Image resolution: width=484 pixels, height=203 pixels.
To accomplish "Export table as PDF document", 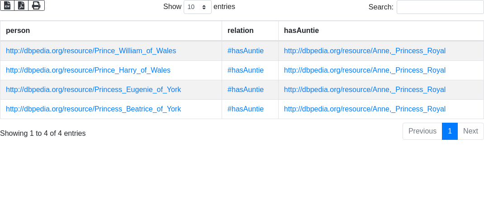I will coord(21,5).
